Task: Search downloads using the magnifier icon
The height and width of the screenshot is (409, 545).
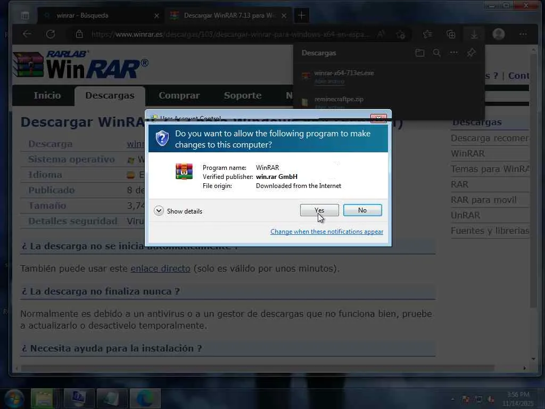Action: [x=437, y=53]
